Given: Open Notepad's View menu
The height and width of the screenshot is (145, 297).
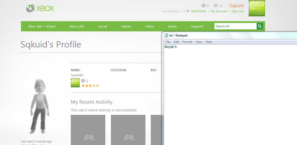Looking at the screenshot, I should [x=199, y=42].
